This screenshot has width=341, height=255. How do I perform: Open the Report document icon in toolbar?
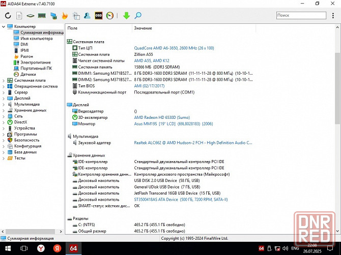(19, 16)
